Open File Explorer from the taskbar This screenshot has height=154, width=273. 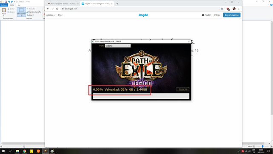[x=17, y=151]
